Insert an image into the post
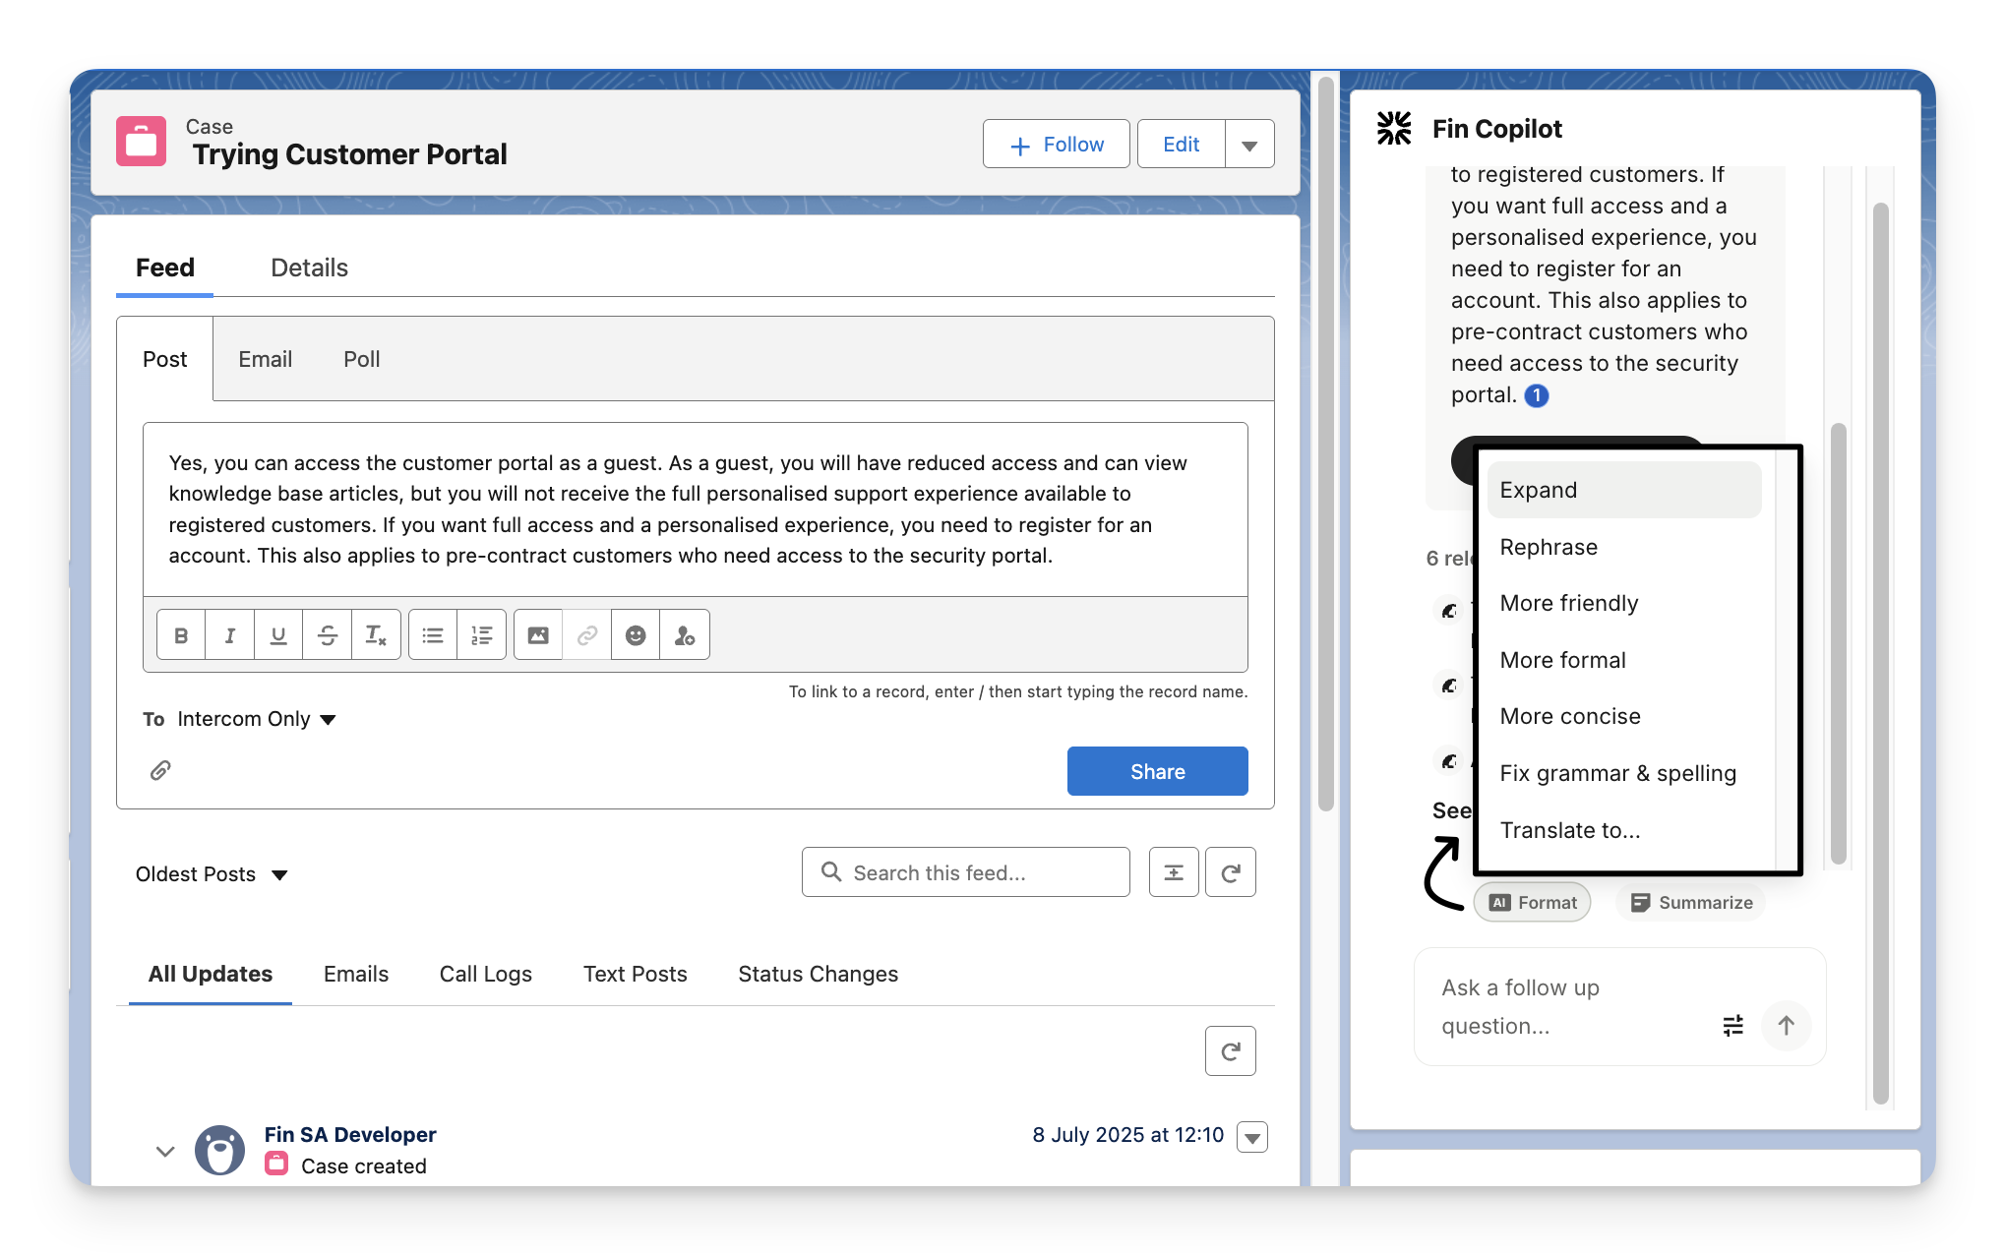The image size is (2005, 1255). point(538,635)
